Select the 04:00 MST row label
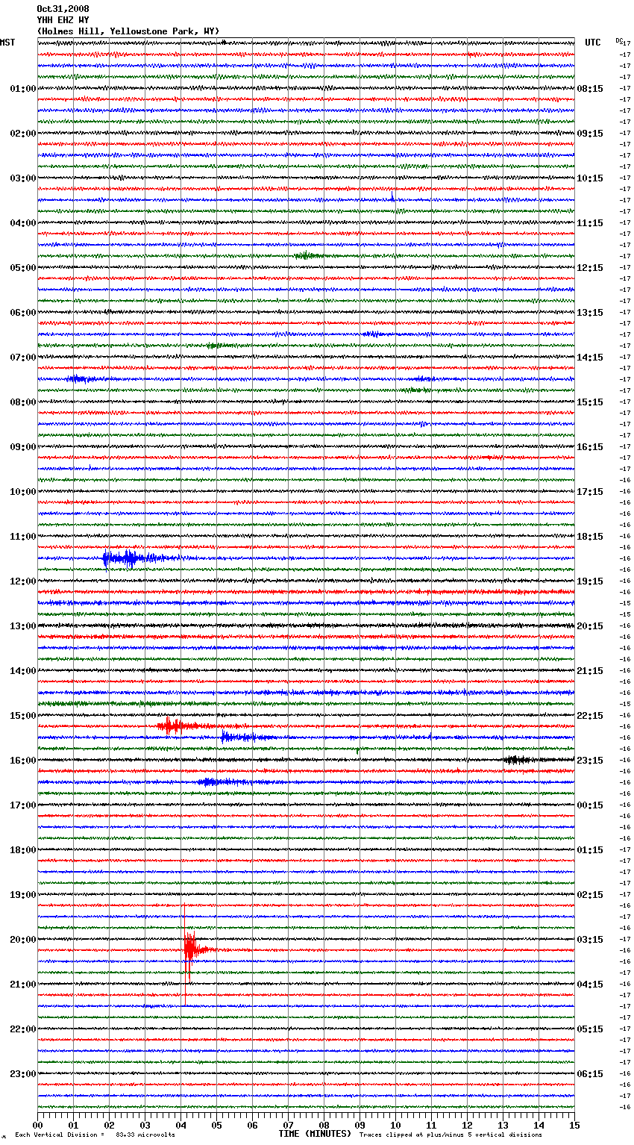Viewport: 634px width, 1145px height. point(23,223)
